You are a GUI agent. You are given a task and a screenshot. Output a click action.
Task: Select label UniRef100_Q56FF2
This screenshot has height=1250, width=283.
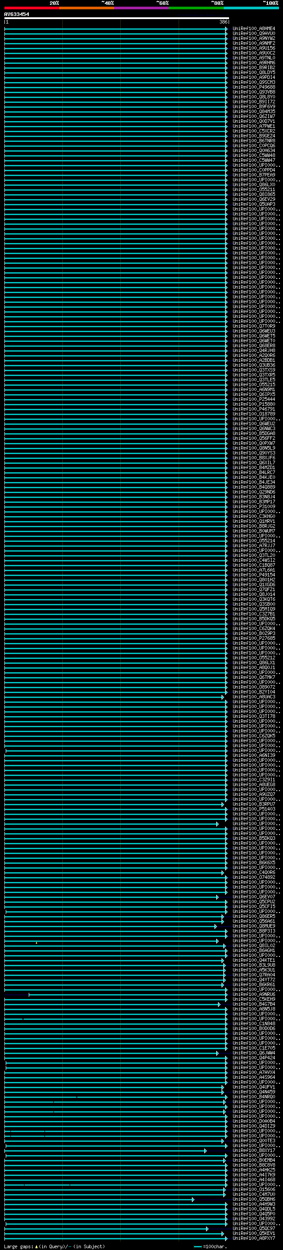tap(253, 438)
